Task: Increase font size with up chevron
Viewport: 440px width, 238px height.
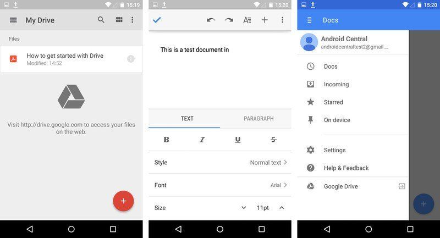Action: (x=282, y=208)
